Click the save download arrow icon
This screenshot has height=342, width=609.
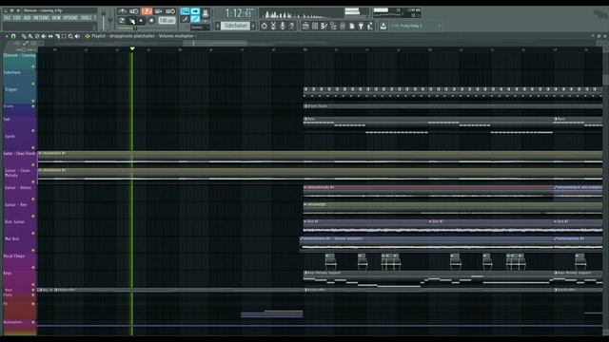click(x=383, y=26)
